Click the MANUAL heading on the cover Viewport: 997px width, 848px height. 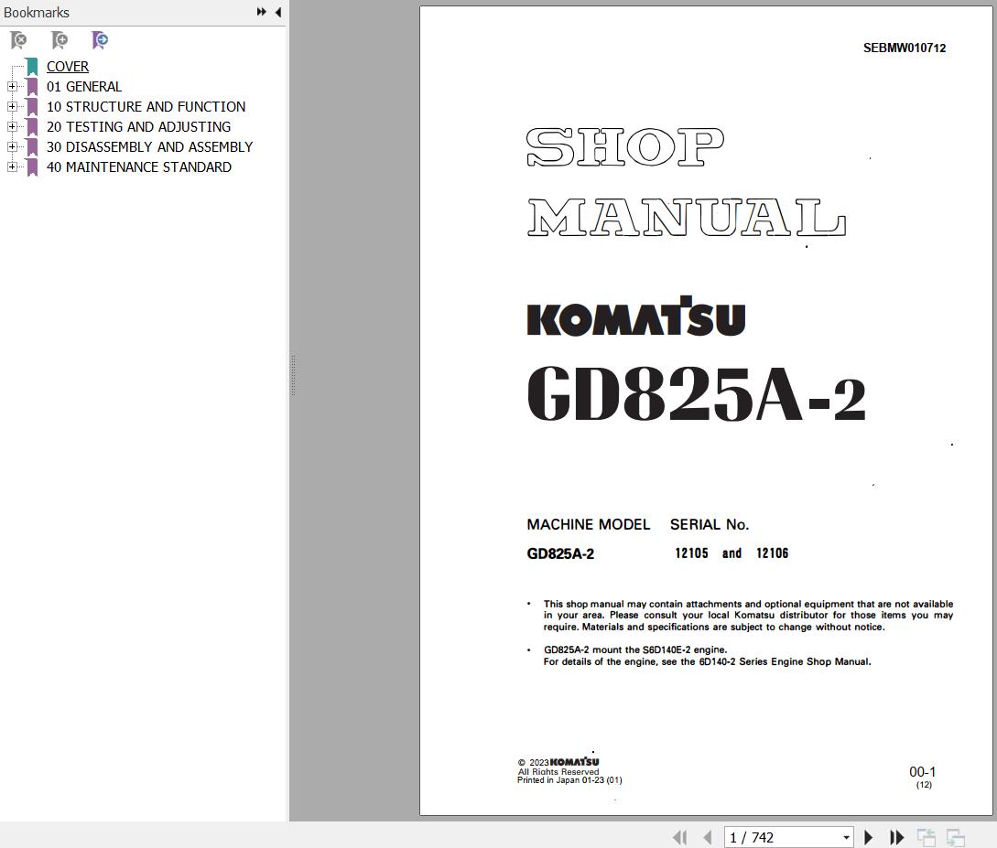[687, 217]
